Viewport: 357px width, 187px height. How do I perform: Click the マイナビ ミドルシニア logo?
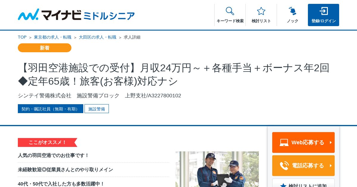click(76, 15)
